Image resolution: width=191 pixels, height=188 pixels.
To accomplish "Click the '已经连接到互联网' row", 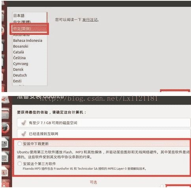I will coord(104,134).
